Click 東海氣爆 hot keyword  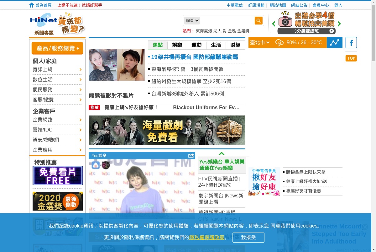(204, 31)
